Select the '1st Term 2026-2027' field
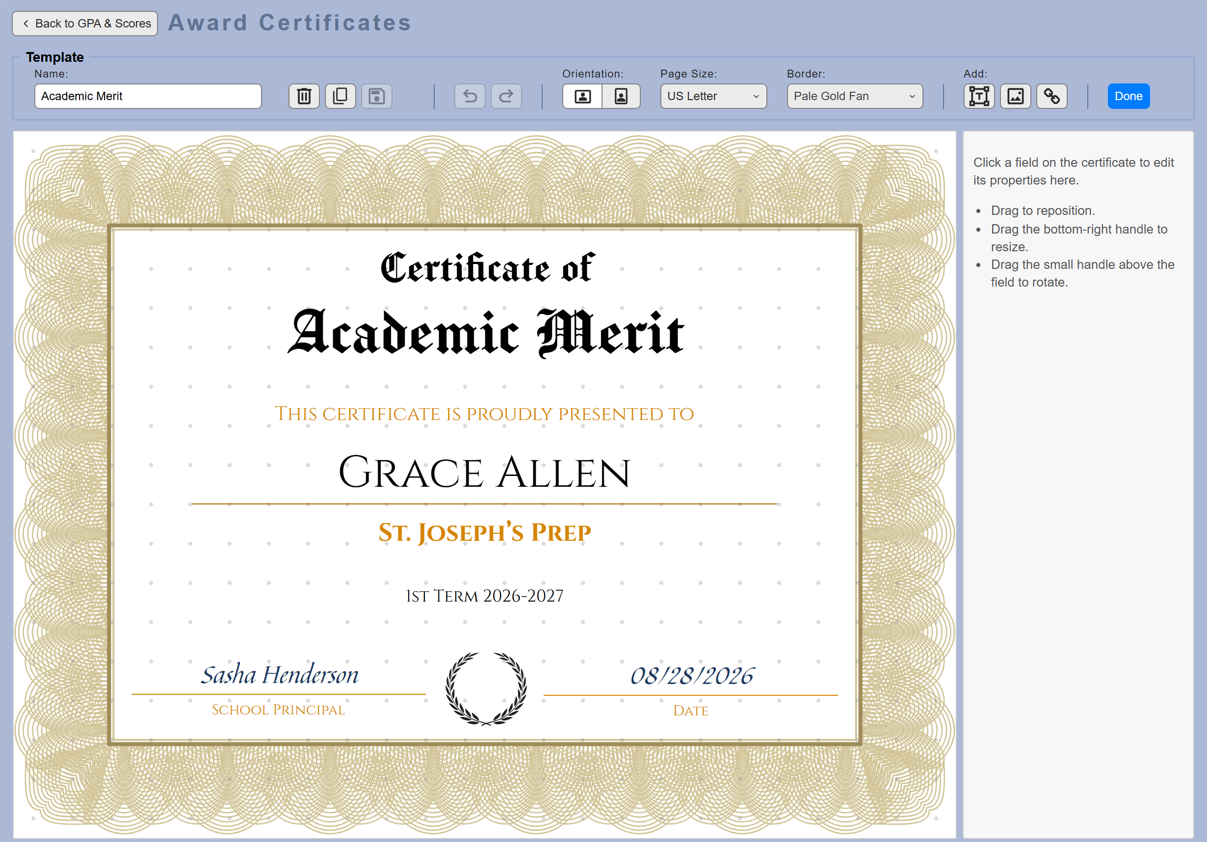Viewport: 1207px width, 842px height. click(484, 596)
